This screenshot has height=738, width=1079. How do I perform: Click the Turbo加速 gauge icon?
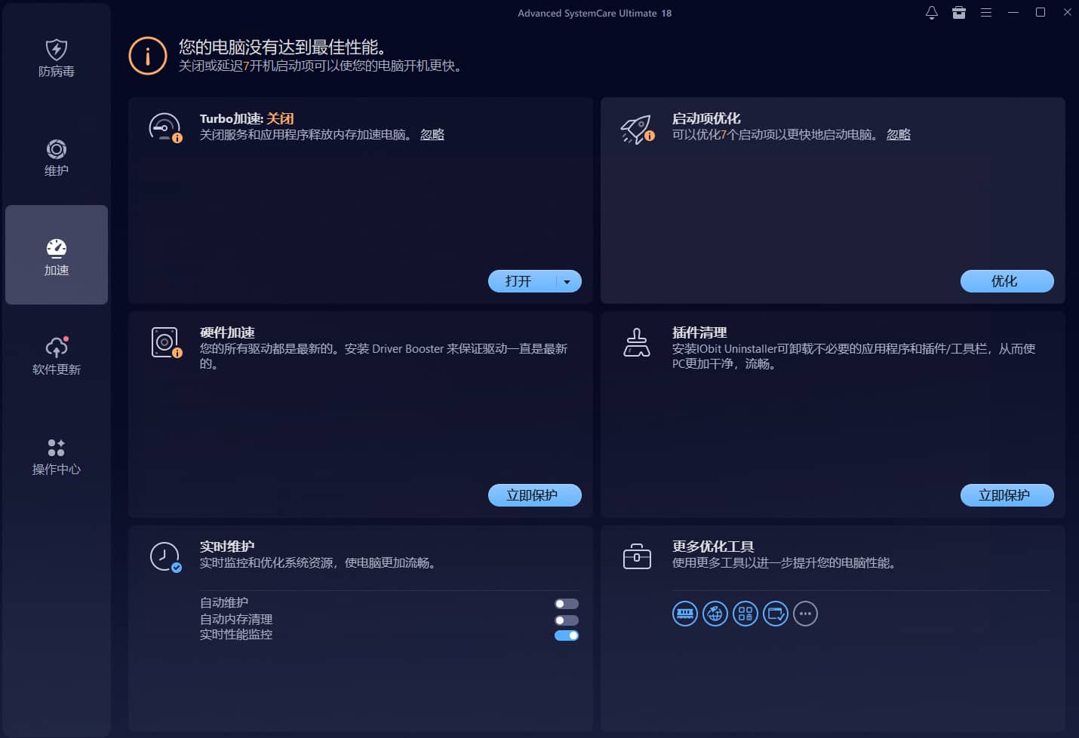tap(165, 127)
